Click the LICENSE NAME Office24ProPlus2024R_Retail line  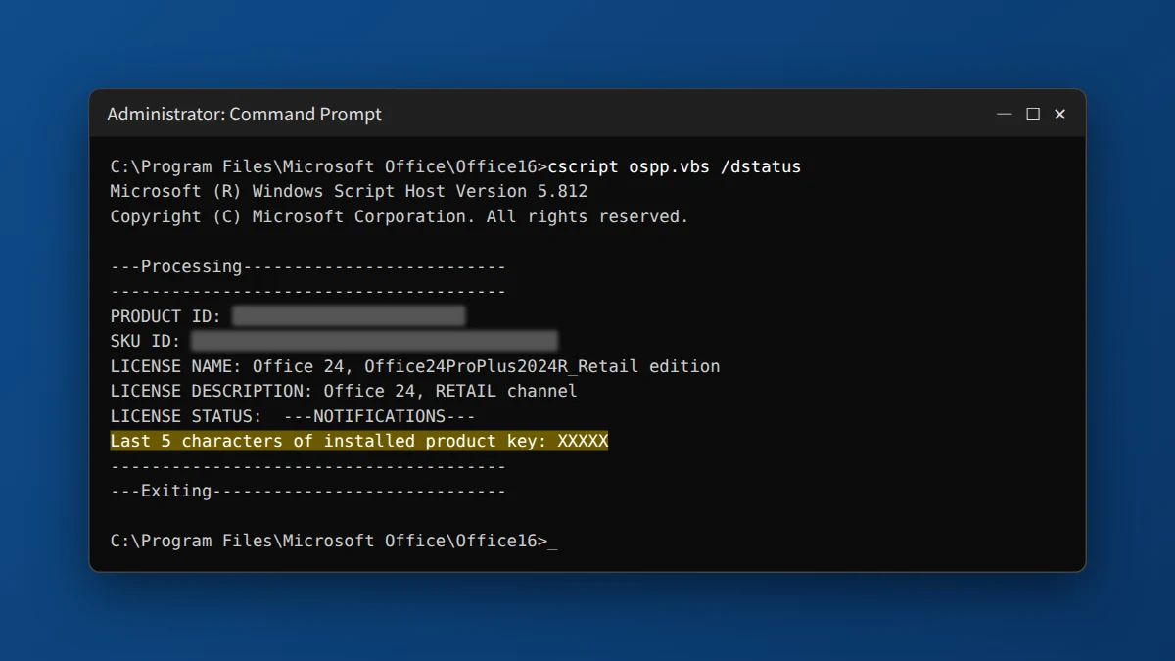pyautogui.click(x=415, y=366)
